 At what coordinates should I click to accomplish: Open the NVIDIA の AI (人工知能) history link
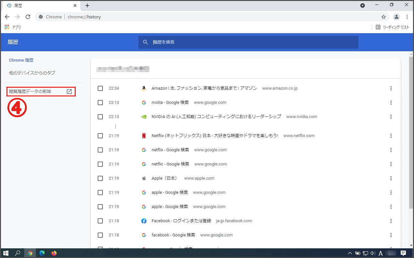[x=216, y=117]
